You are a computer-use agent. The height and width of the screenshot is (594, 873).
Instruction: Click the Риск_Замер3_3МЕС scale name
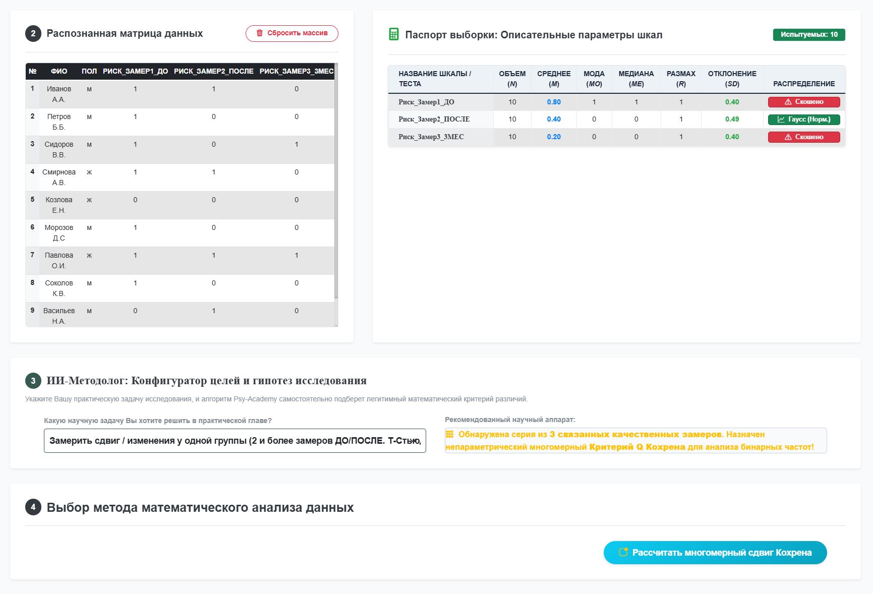tap(431, 137)
